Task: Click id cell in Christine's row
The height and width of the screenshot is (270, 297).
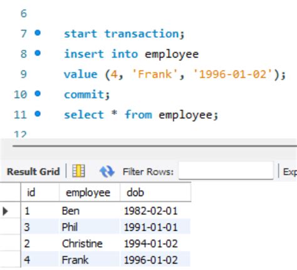Action: pos(40,244)
